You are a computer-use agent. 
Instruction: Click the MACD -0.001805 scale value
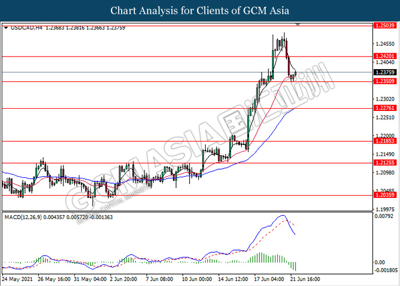(x=386, y=270)
